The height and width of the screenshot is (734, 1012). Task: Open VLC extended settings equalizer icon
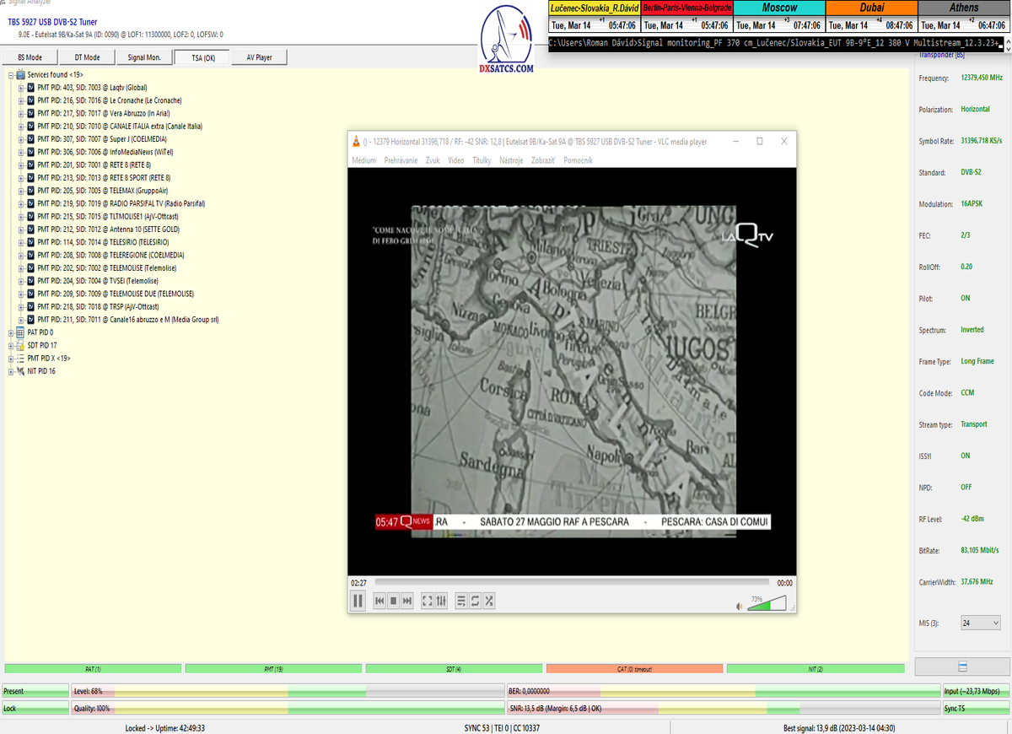click(440, 601)
